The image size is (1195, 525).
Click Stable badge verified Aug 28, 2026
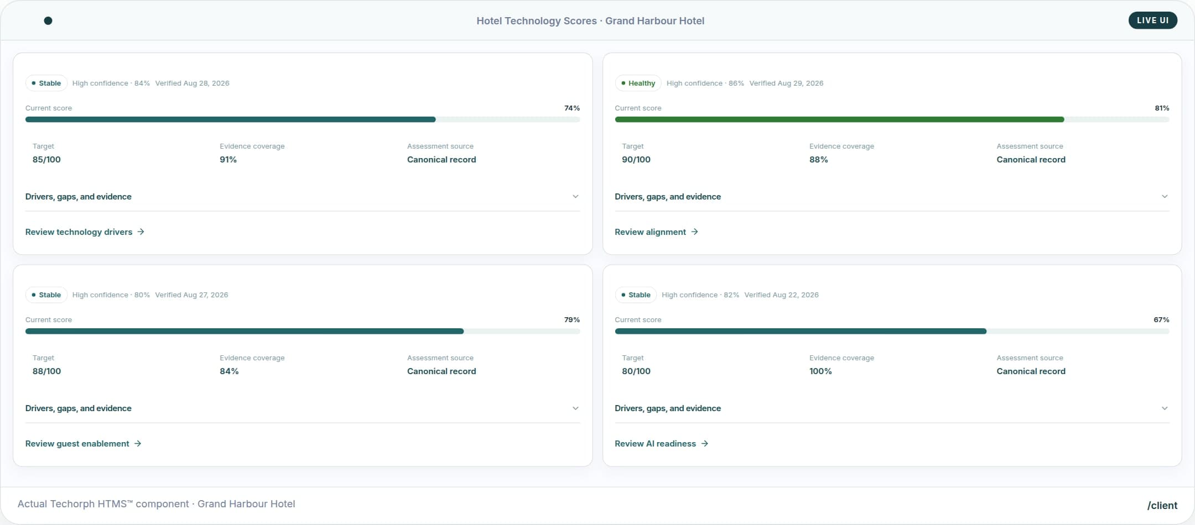[x=46, y=83]
